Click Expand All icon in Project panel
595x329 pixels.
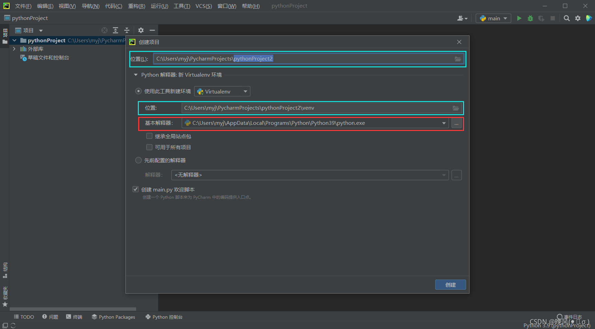115,30
